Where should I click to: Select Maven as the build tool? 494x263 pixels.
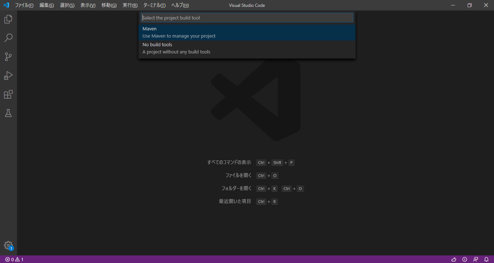tap(247, 32)
